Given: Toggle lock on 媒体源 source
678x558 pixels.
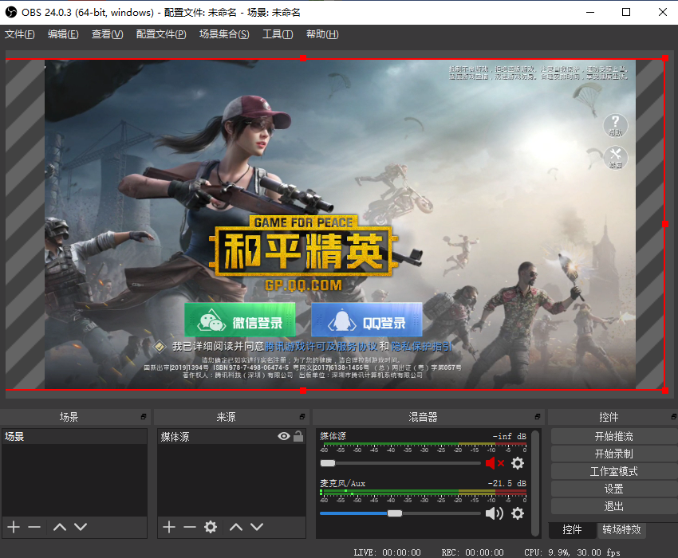Looking at the screenshot, I should click(298, 436).
